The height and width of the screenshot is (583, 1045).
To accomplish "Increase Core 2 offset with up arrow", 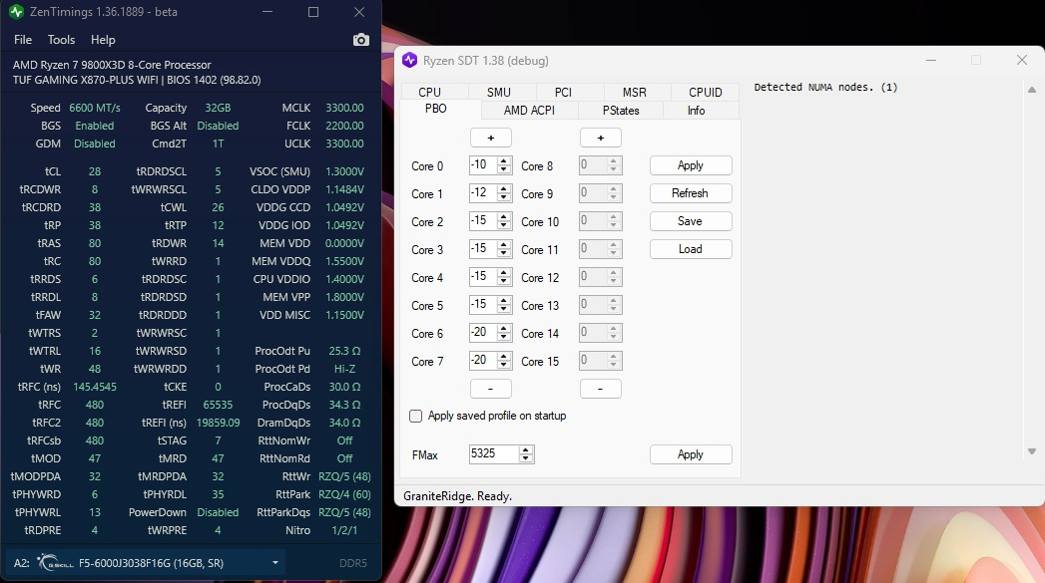I will pos(504,217).
